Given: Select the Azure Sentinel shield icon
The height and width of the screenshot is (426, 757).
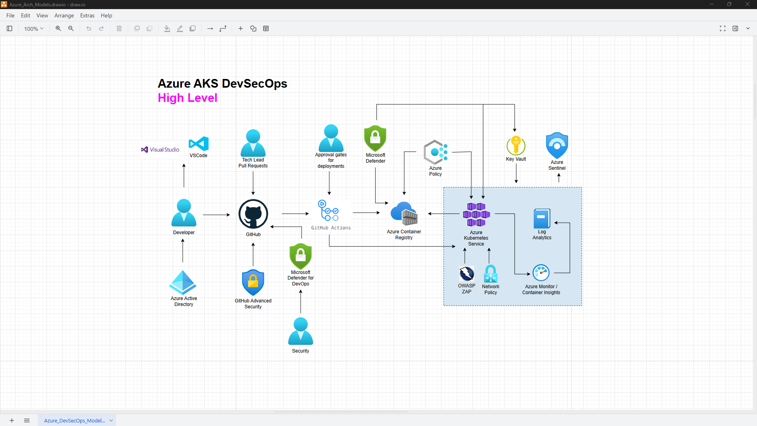Looking at the screenshot, I should point(557,146).
